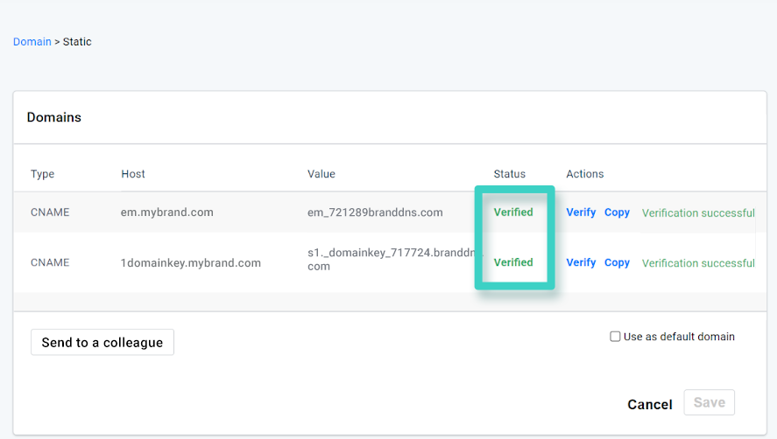This screenshot has height=439, width=777.
Task: Click the Value column header
Action: coord(321,174)
